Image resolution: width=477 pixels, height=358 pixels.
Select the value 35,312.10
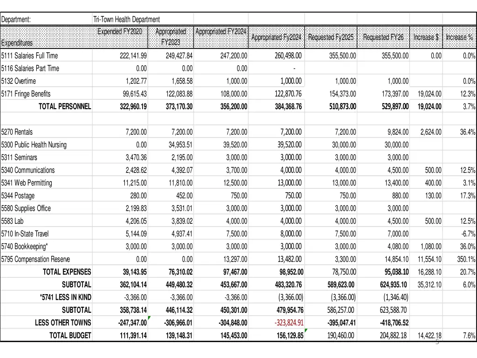click(429, 285)
